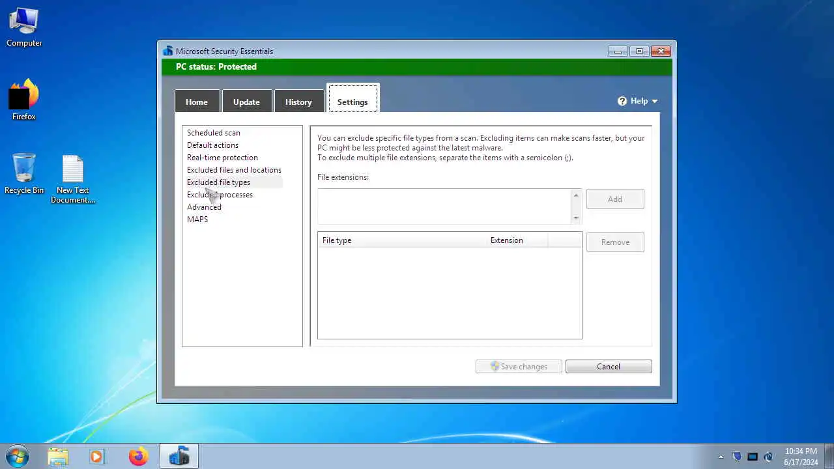Select the Firefox desktop shortcut
The image size is (834, 469).
[24, 100]
